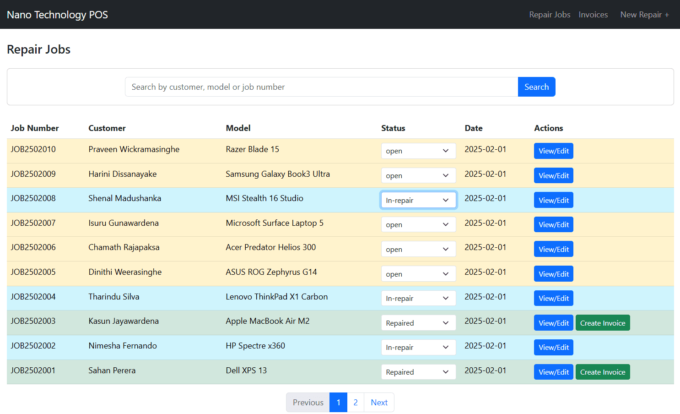Open Repair Jobs in the navigation bar

pos(550,15)
